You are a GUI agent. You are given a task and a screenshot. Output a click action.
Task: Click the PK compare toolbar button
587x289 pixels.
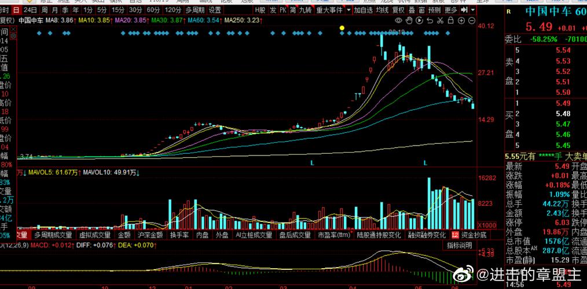pos(283,10)
